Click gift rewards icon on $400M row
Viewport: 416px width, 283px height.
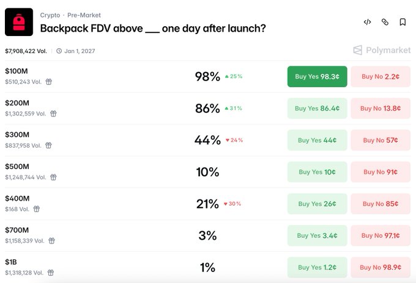tap(37, 209)
